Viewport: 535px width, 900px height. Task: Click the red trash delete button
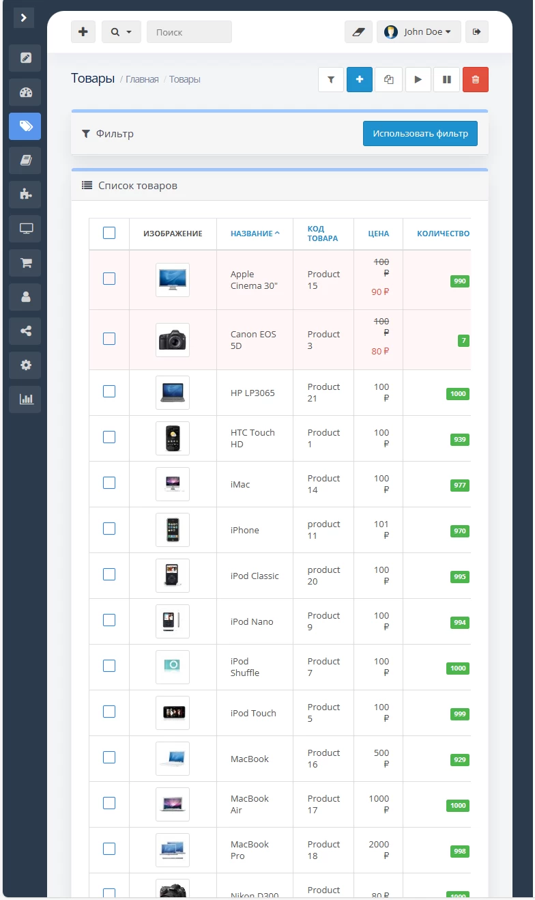point(476,79)
